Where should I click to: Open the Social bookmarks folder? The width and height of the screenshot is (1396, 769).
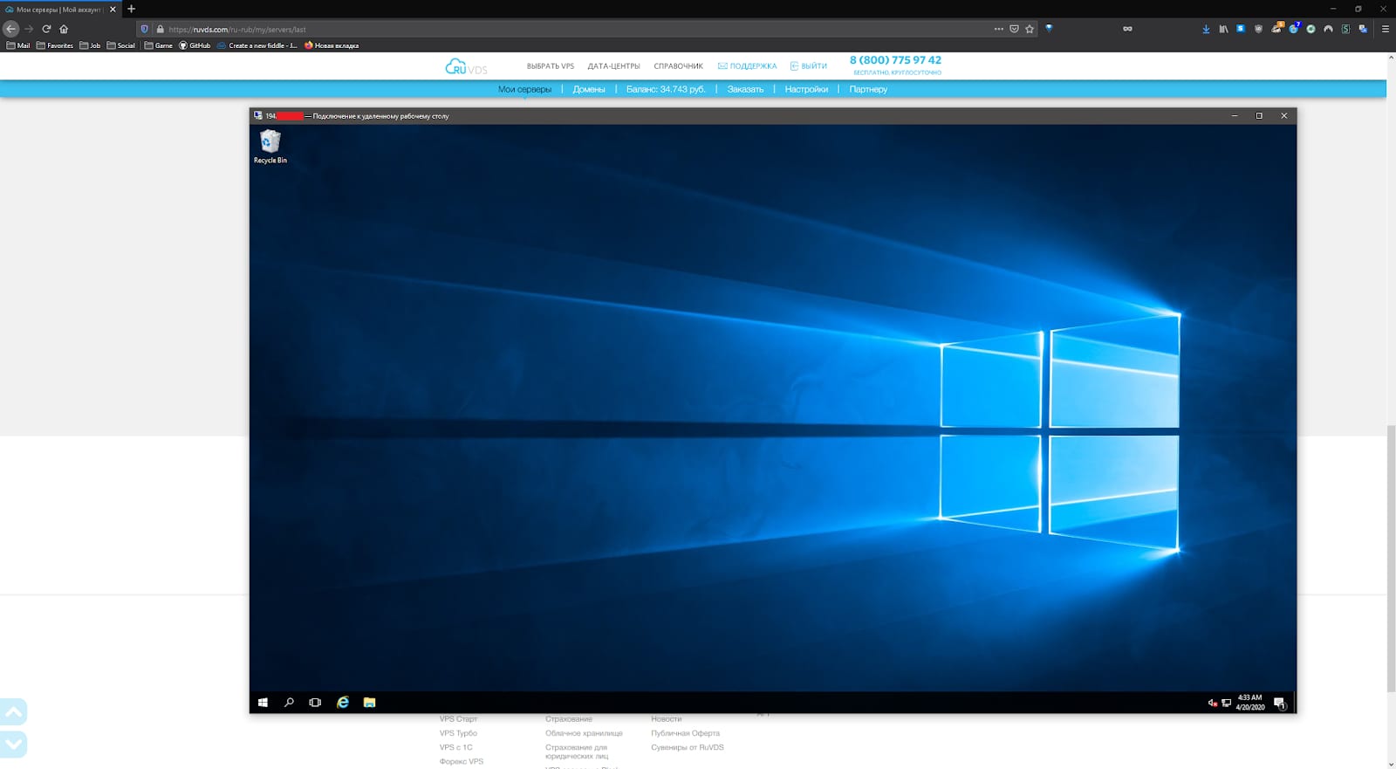tap(121, 45)
